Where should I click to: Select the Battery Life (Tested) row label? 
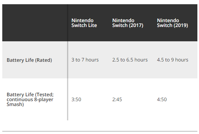click(30, 100)
